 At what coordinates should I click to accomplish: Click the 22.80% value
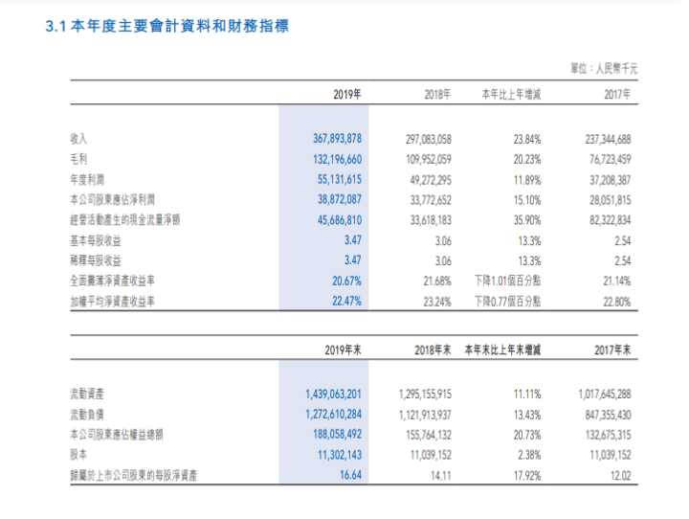pos(617,303)
